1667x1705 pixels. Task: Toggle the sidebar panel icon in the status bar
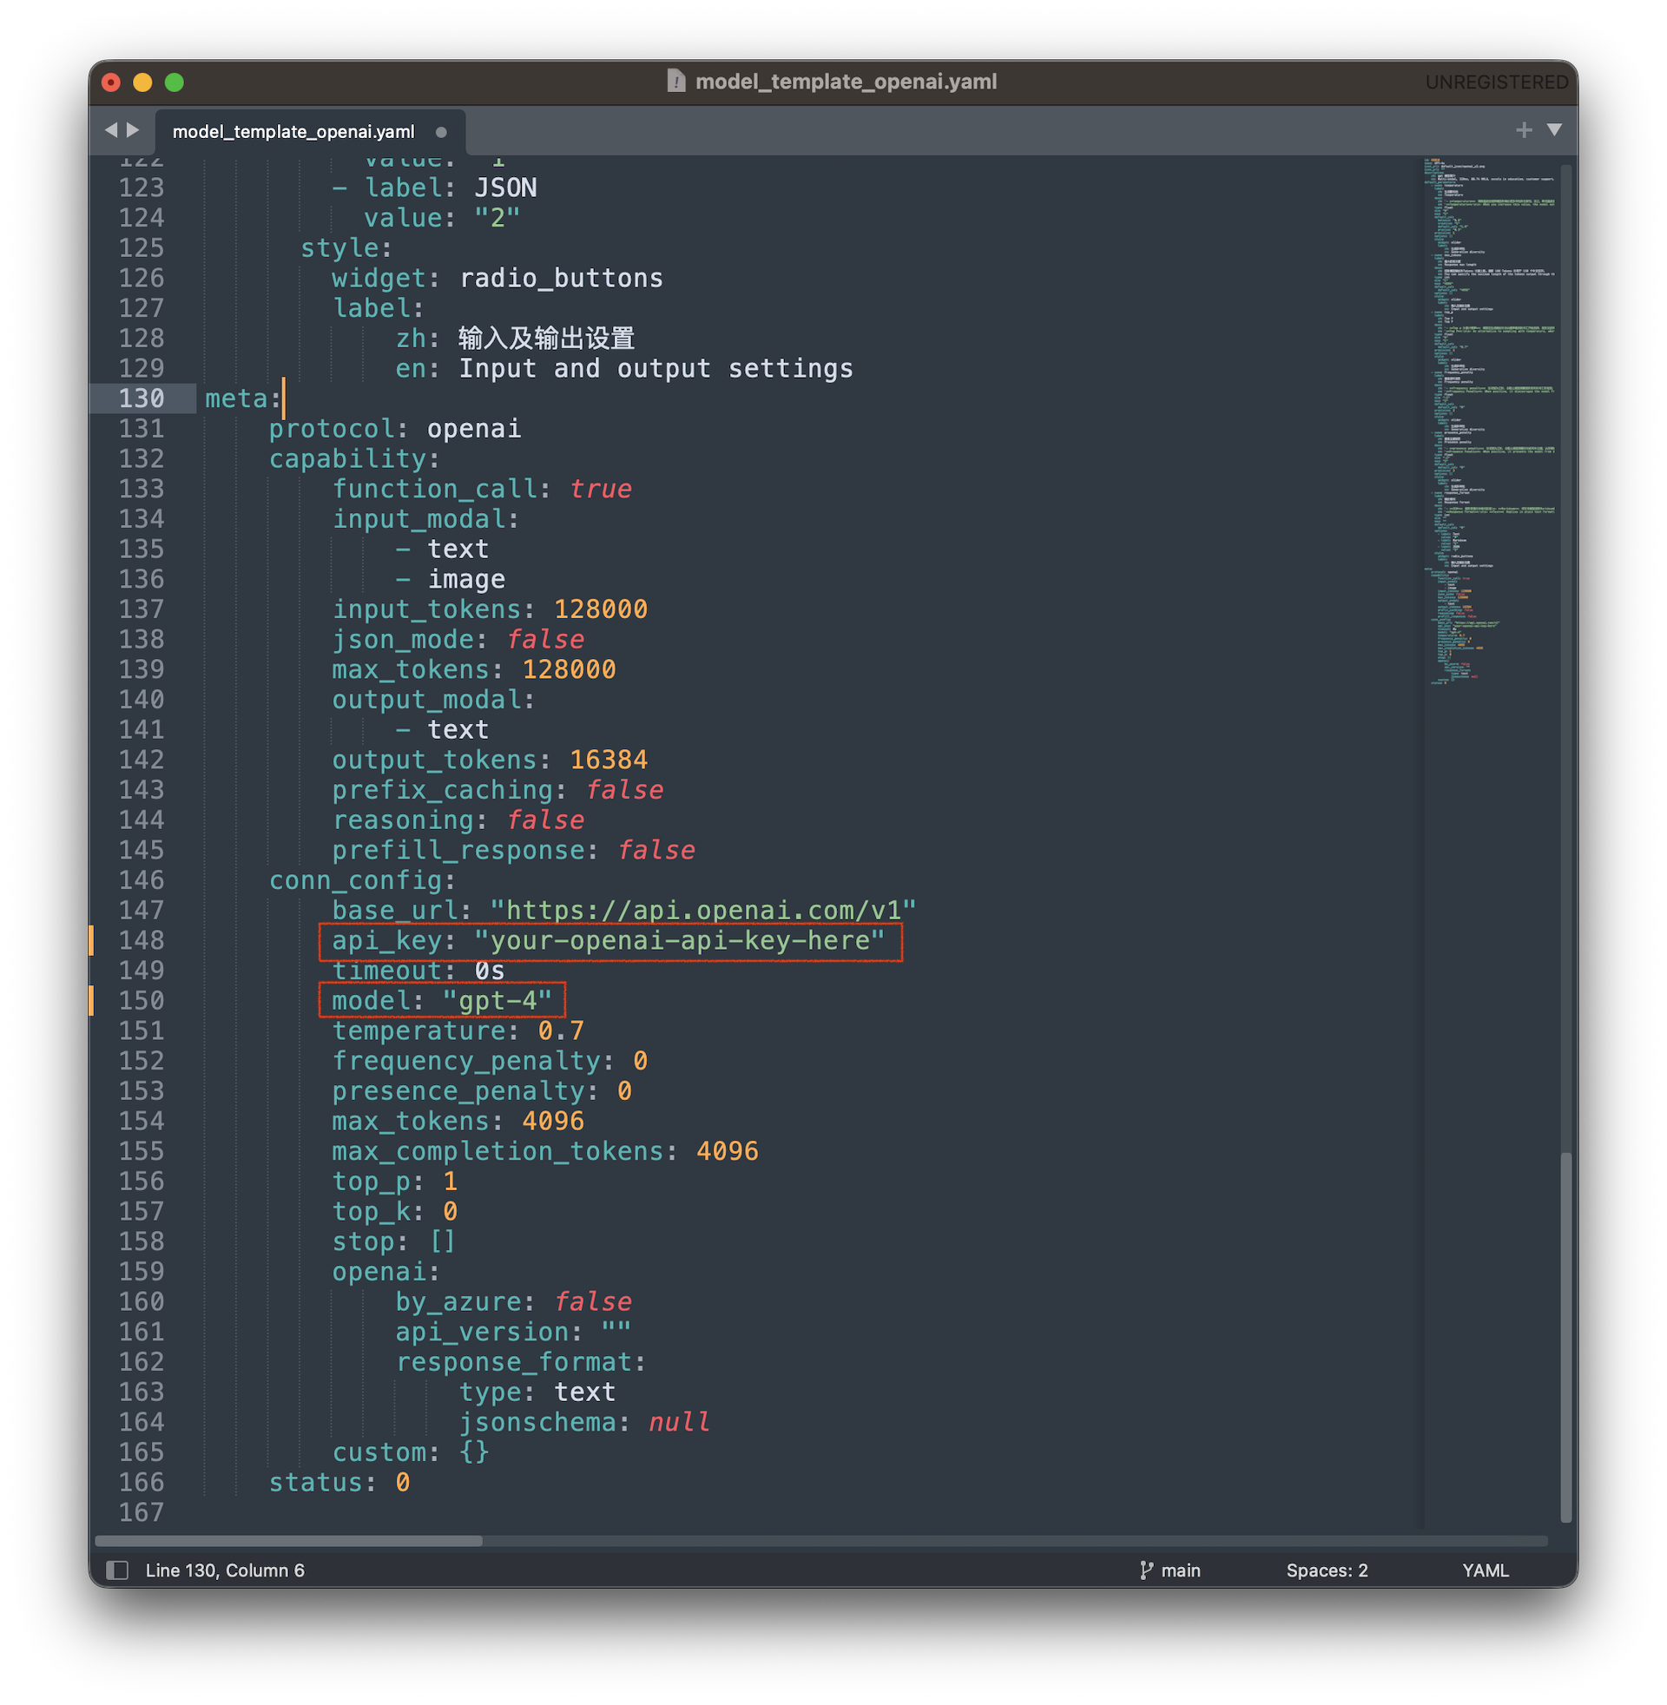[x=116, y=1570]
